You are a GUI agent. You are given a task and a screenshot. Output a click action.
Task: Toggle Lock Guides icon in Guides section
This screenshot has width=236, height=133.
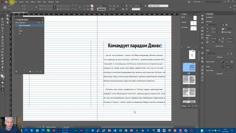227,66
